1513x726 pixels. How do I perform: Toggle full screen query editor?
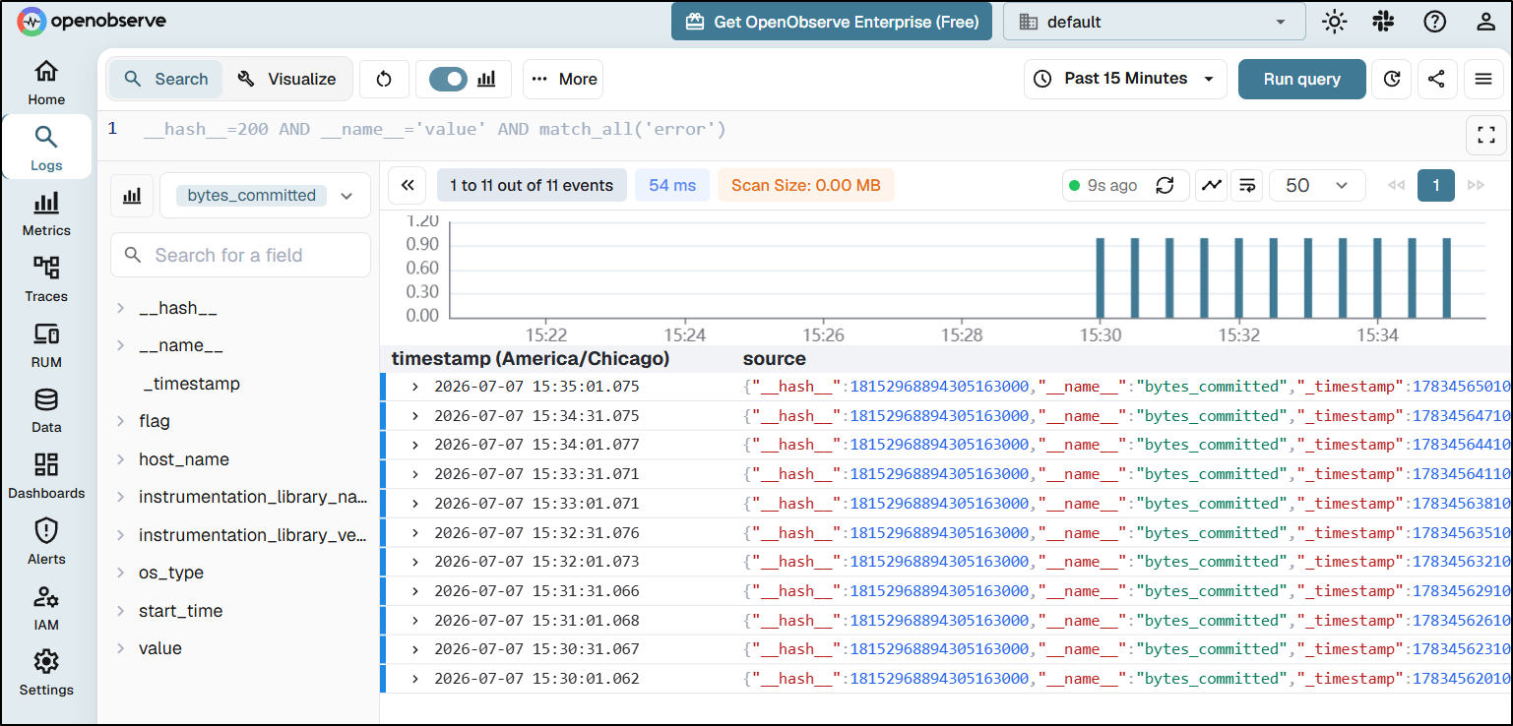click(1486, 135)
